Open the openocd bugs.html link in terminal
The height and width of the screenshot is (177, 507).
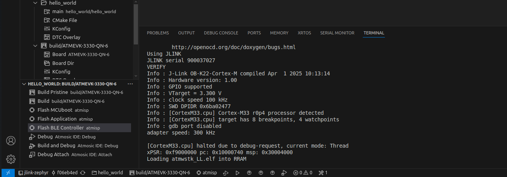coord(234,47)
